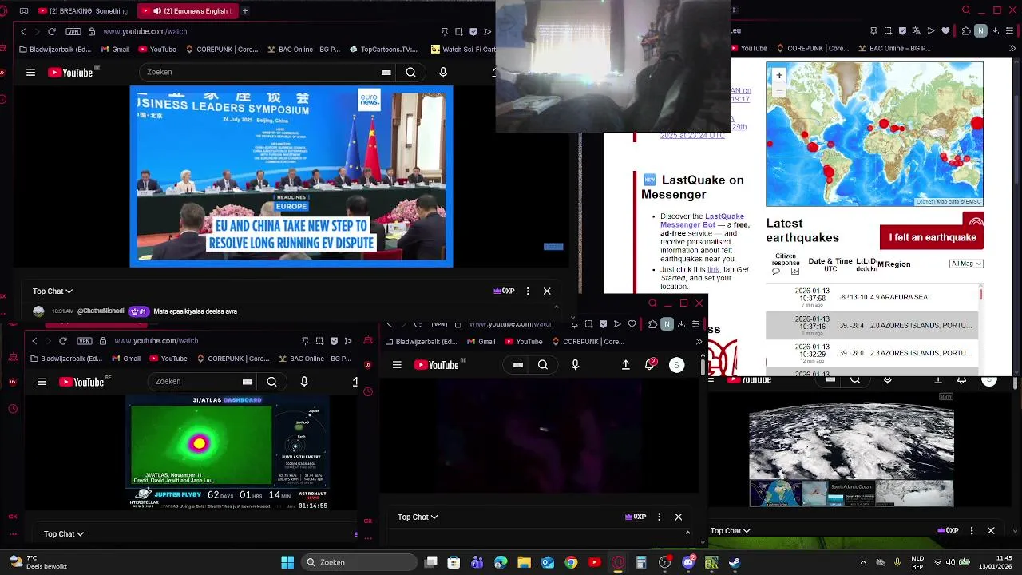Screen dimensions: 1022x575
Task: Click the www.youtube.com/watch address bar, Euronews window
Action: coord(145,31)
